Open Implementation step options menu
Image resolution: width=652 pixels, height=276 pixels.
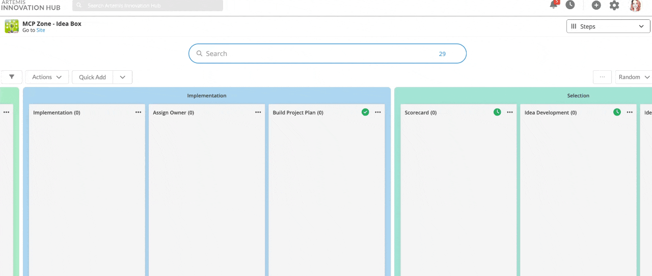point(139,113)
